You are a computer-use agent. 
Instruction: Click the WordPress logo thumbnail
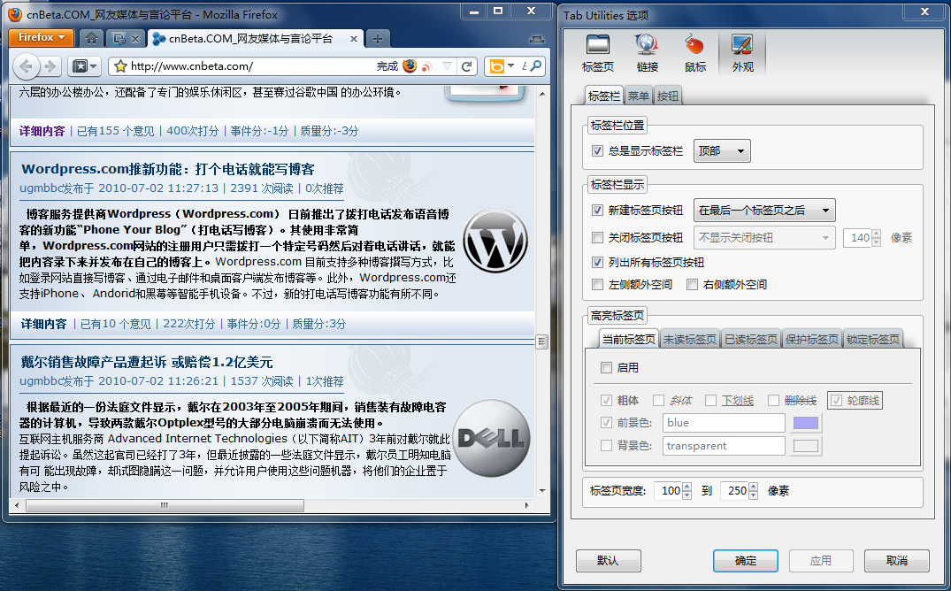tap(495, 241)
